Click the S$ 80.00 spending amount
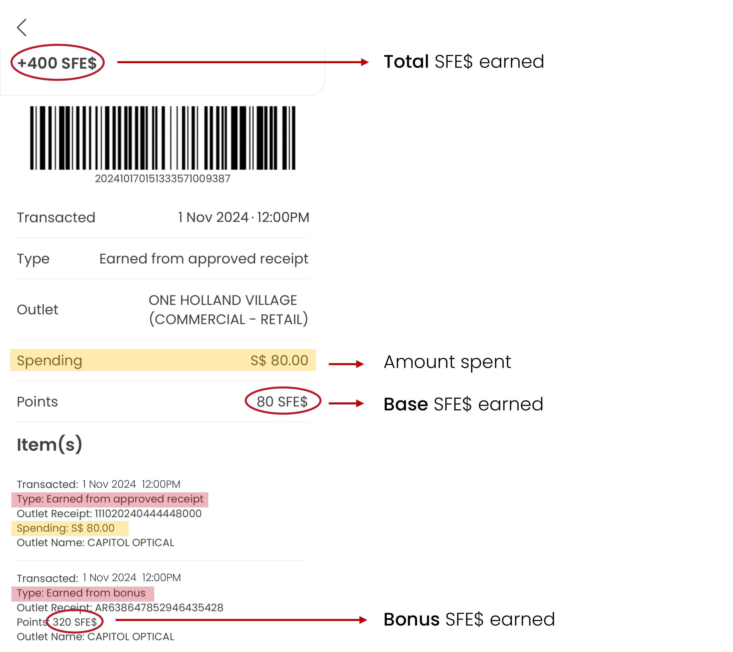 (x=279, y=360)
